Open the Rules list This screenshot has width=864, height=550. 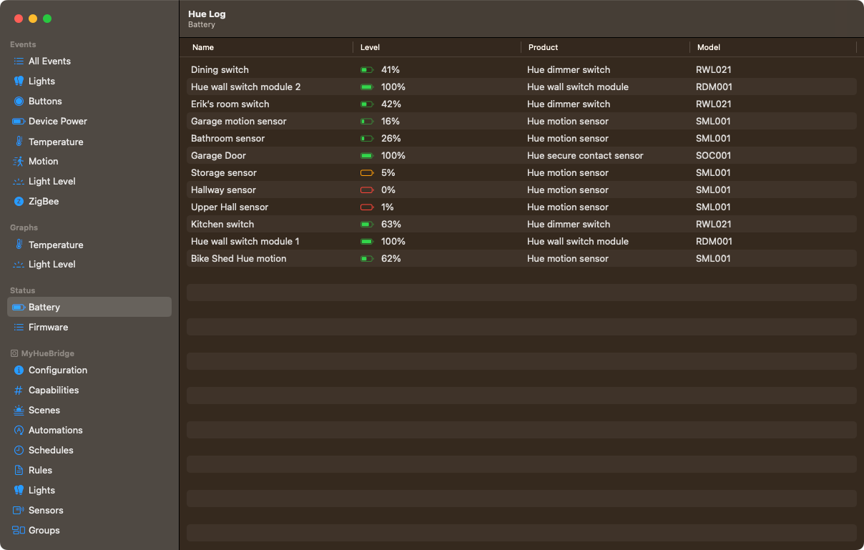point(39,470)
